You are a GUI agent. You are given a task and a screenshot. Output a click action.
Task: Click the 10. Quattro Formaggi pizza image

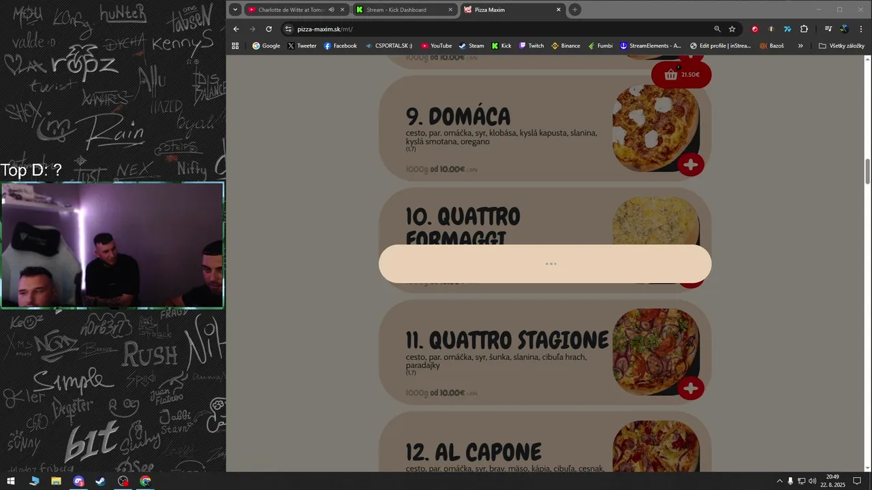click(655, 221)
